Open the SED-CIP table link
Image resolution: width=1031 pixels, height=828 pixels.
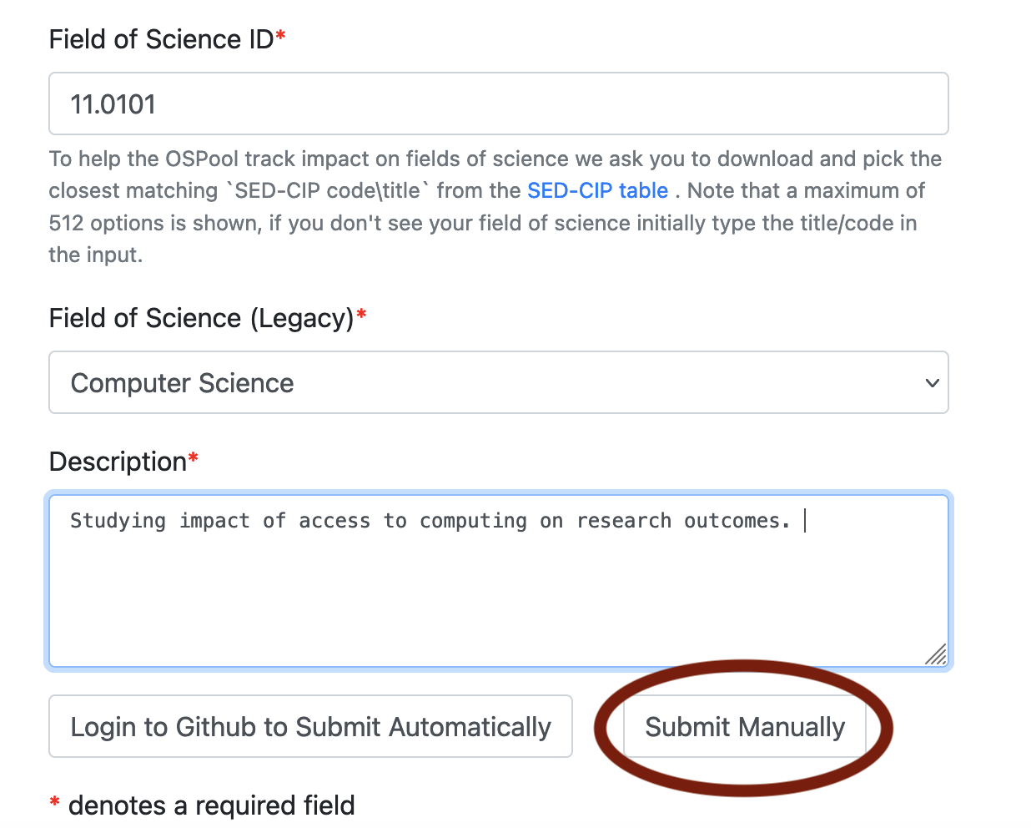[597, 190]
